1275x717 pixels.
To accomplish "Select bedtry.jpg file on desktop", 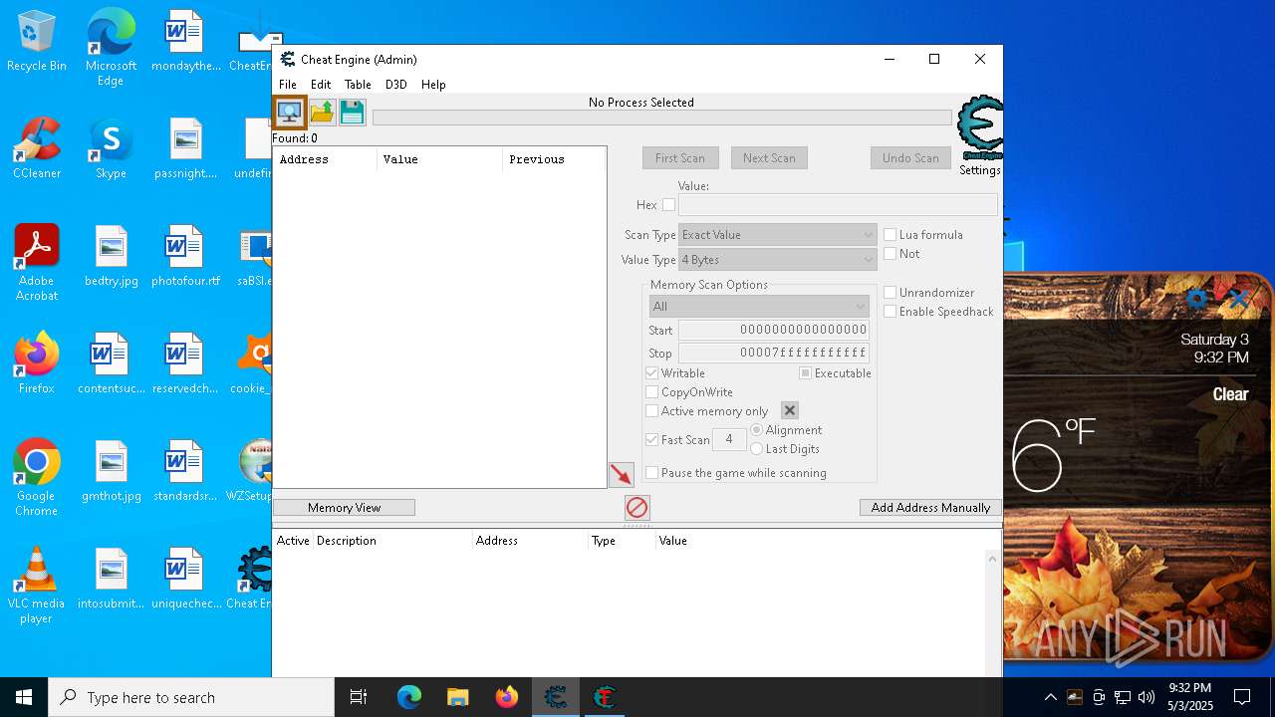I will point(111,257).
